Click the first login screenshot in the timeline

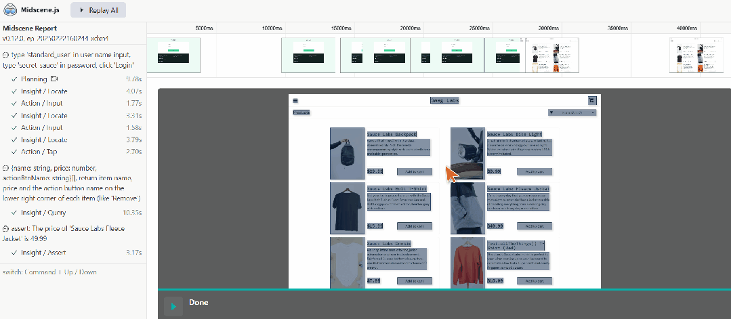173,55
